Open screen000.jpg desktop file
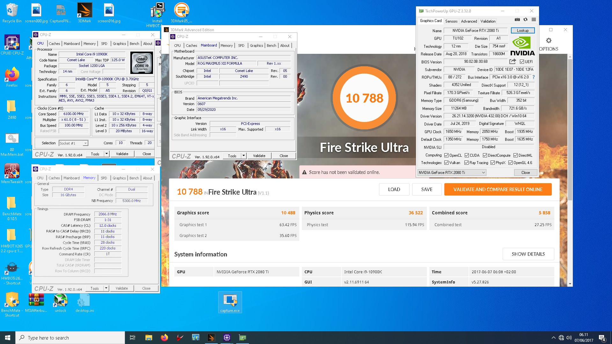This screenshot has height=344, width=612. [36, 13]
